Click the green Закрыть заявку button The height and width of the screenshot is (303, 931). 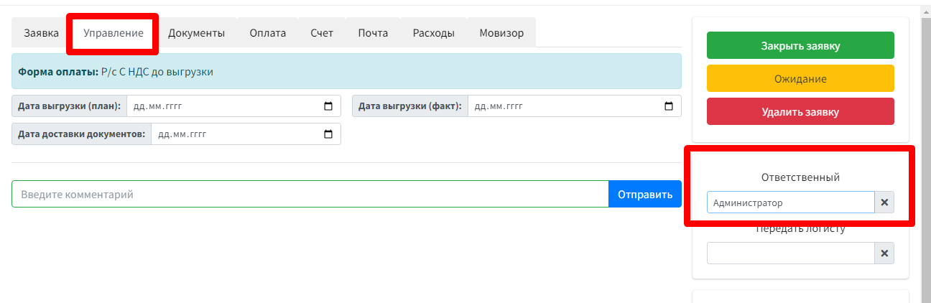coord(800,45)
